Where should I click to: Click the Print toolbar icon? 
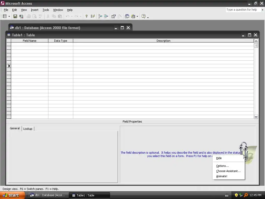(29, 16)
